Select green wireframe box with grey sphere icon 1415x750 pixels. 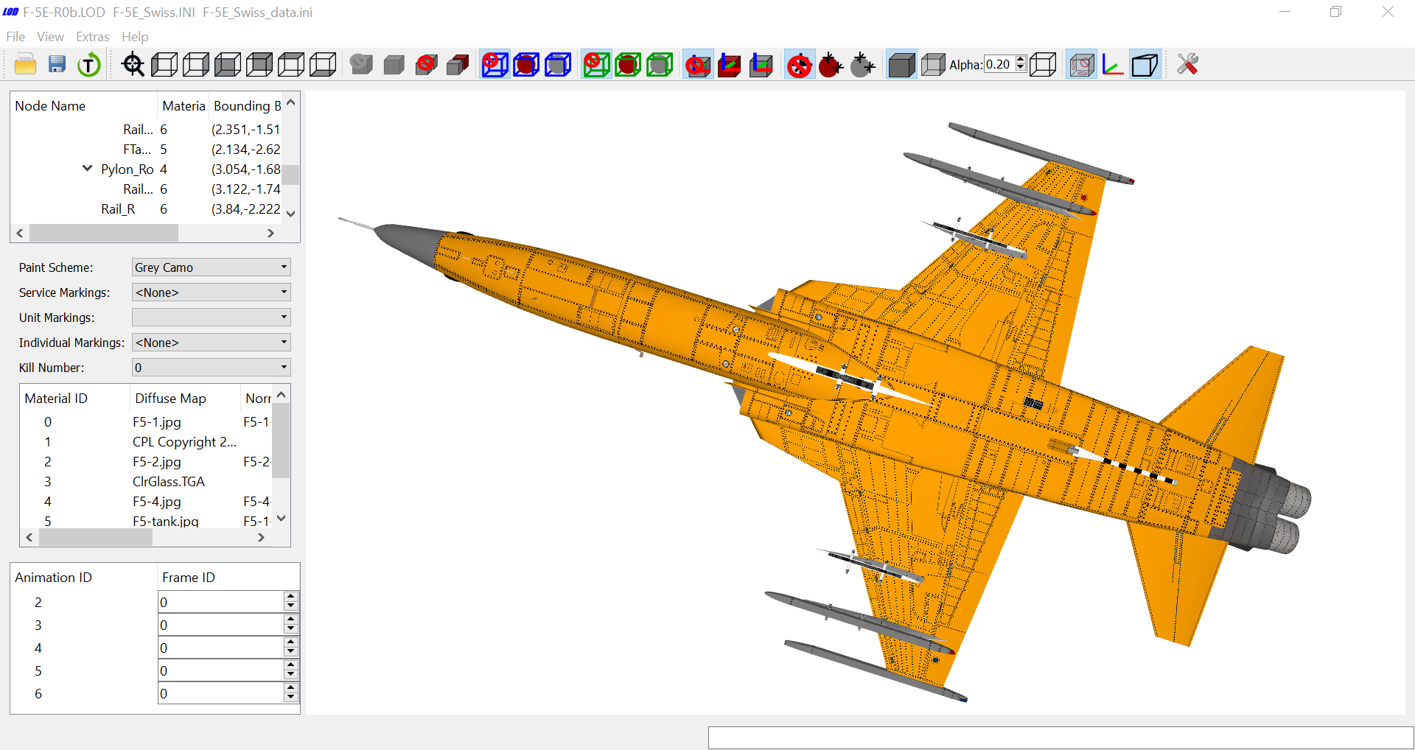(x=660, y=65)
